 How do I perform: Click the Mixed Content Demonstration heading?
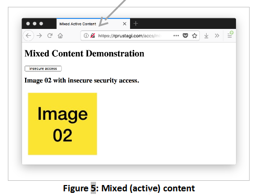click(x=84, y=54)
